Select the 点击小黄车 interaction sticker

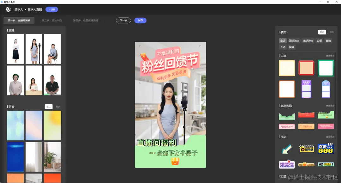[326, 164]
